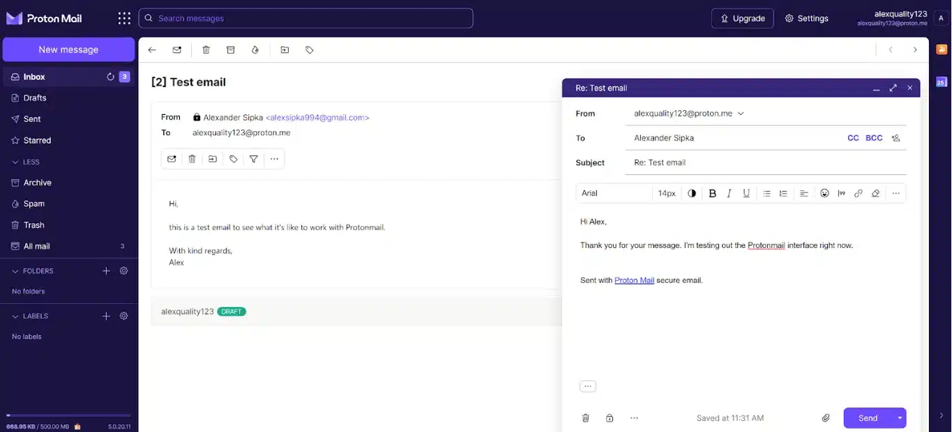Viewport: 952px width, 432px height.
Task: Go to the Starred folder
Action: (x=37, y=141)
